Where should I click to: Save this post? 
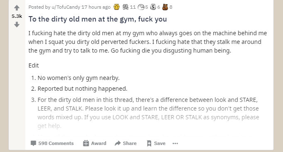click(x=156, y=143)
